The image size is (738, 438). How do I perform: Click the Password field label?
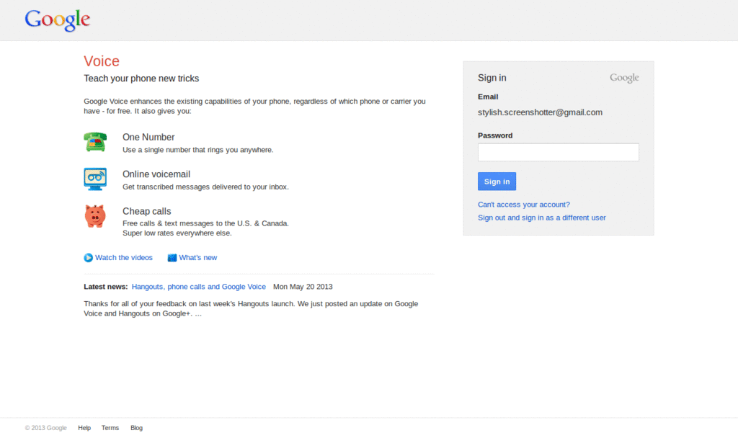(494, 135)
